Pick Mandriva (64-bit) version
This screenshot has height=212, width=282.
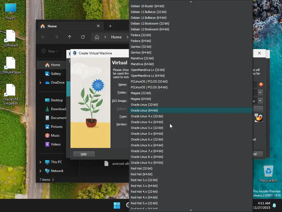pos(191,64)
